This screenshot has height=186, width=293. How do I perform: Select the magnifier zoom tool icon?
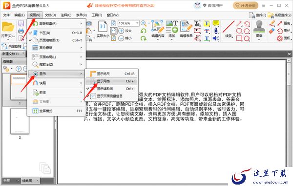pos(144,23)
